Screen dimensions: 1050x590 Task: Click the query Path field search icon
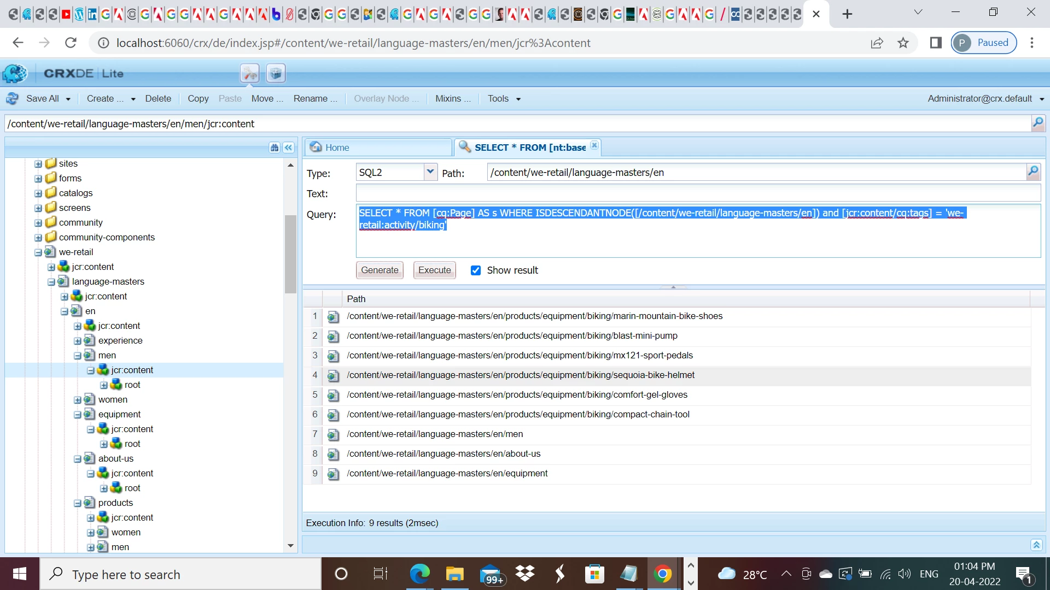(x=1033, y=172)
